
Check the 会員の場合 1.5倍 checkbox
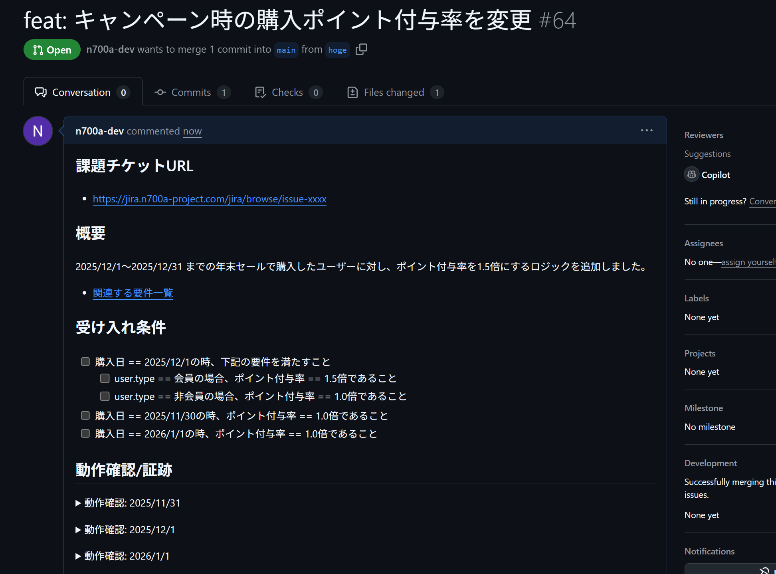pos(105,378)
